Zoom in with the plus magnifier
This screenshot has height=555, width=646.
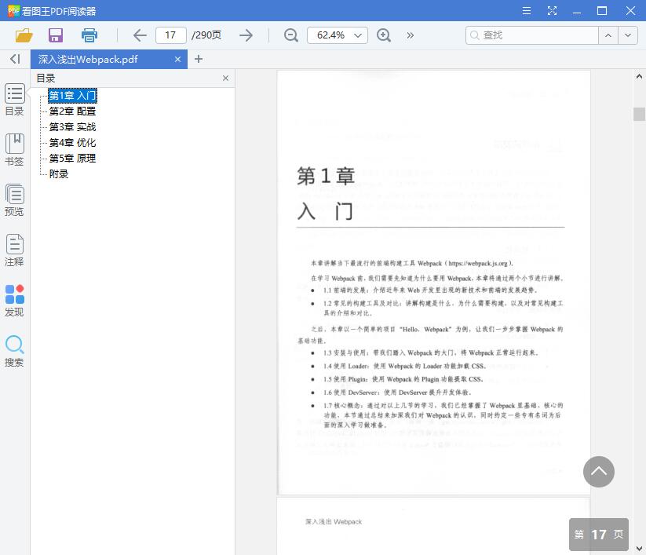point(384,35)
